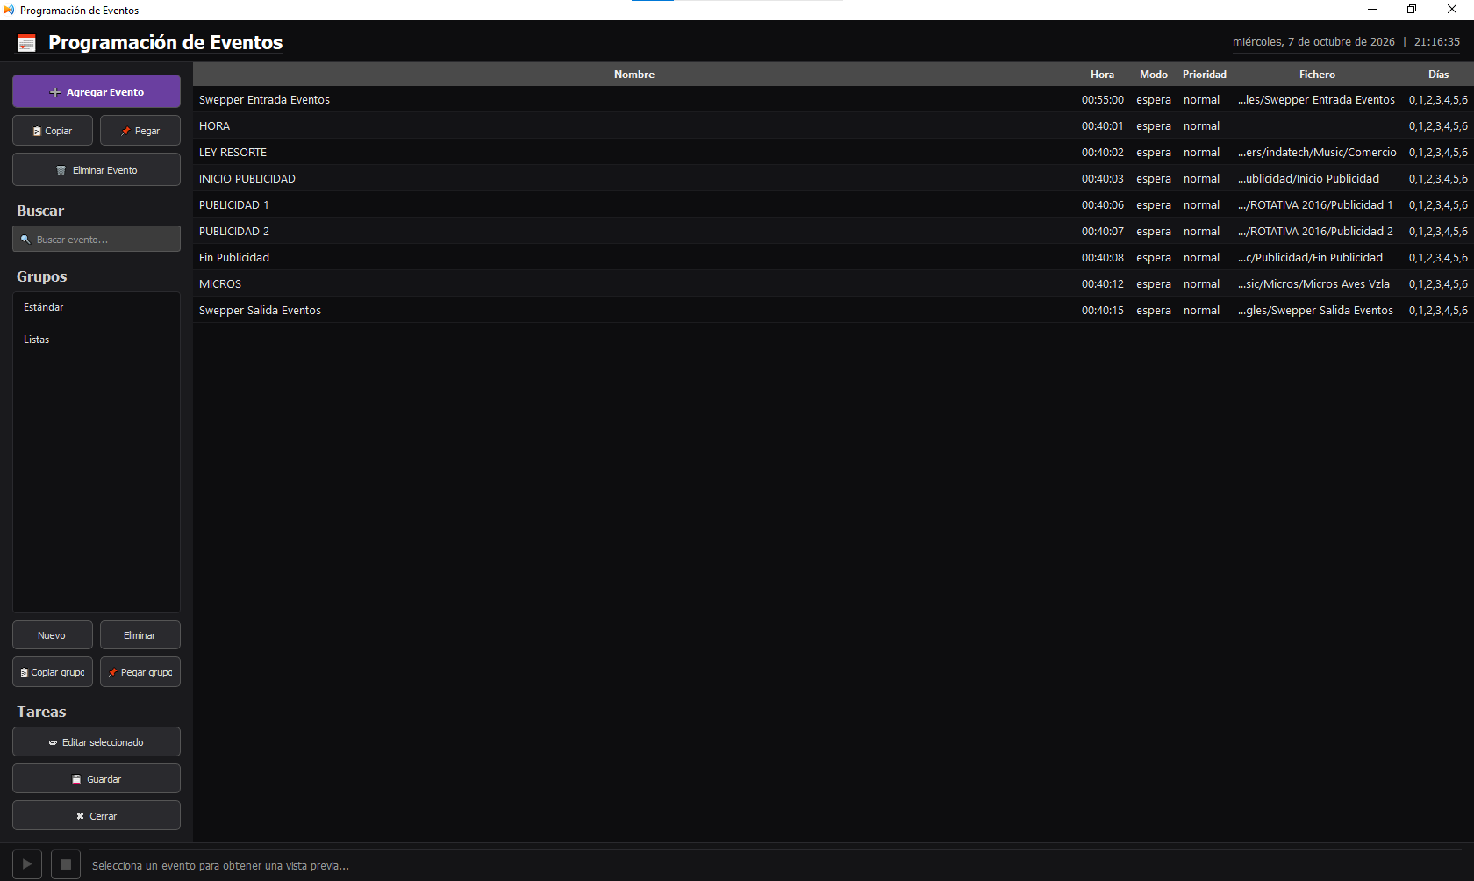Select the MICROS event row

click(833, 283)
